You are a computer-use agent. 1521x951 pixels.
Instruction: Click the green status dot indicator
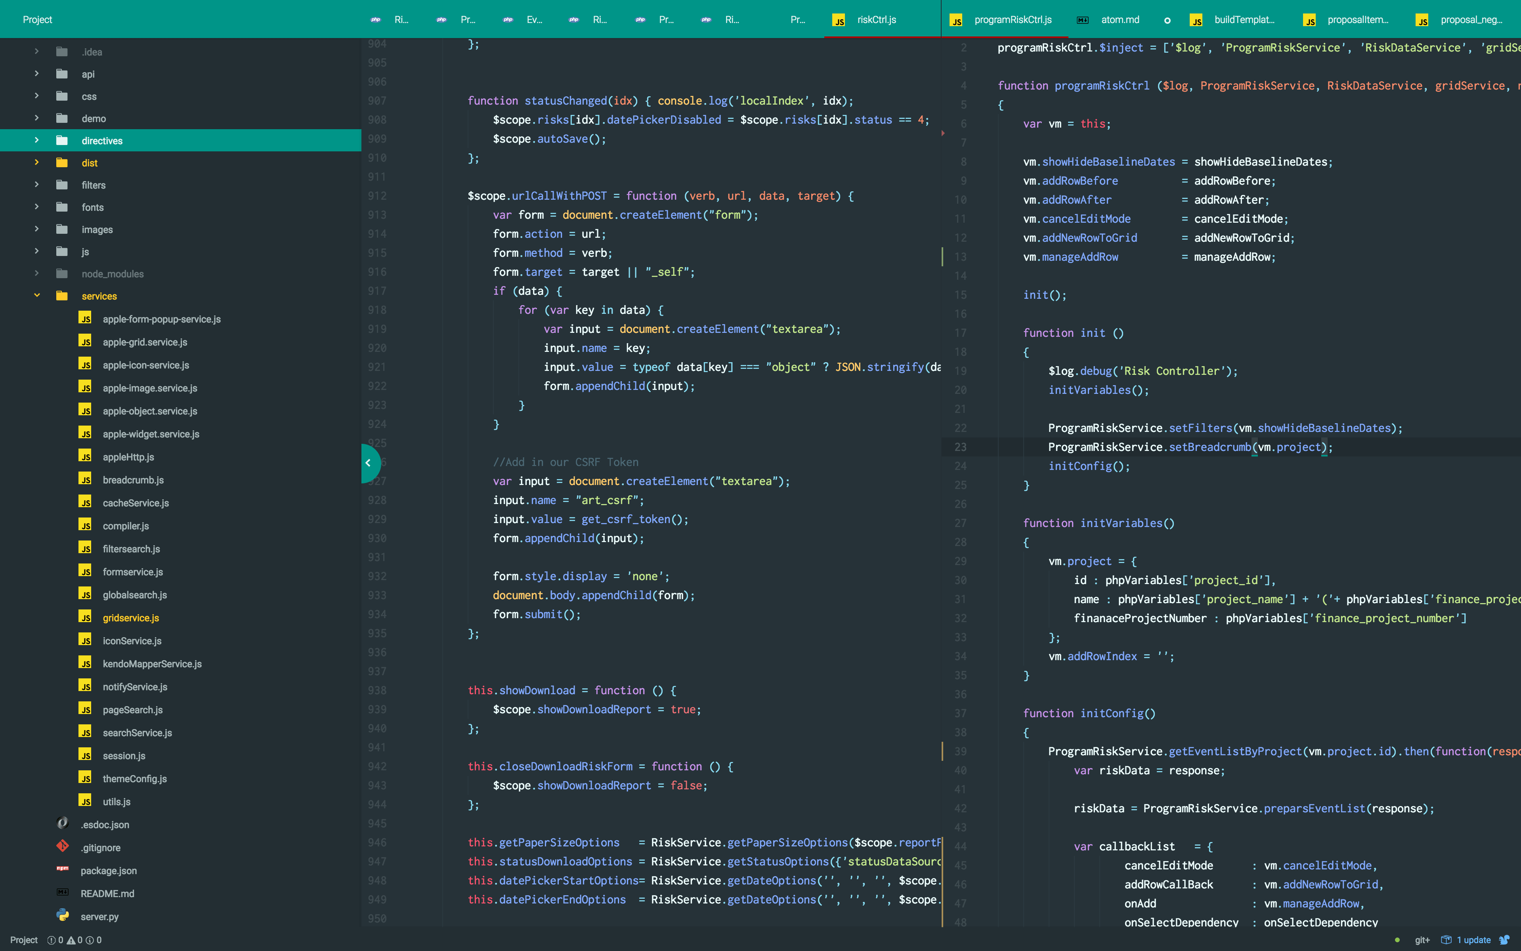pos(1397,940)
